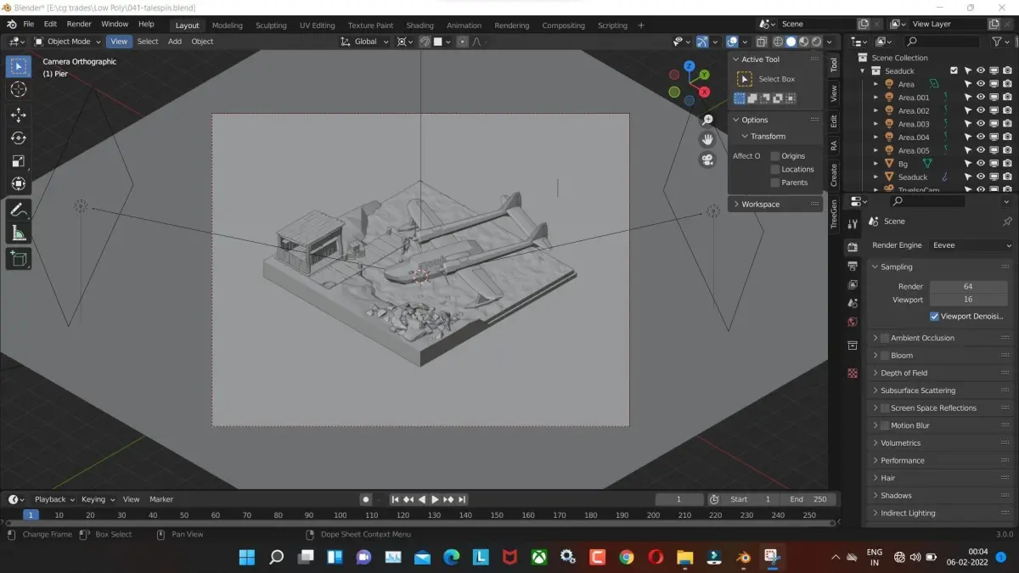Click the pan view hand icon
This screenshot has height=573, width=1019.
[x=707, y=140]
